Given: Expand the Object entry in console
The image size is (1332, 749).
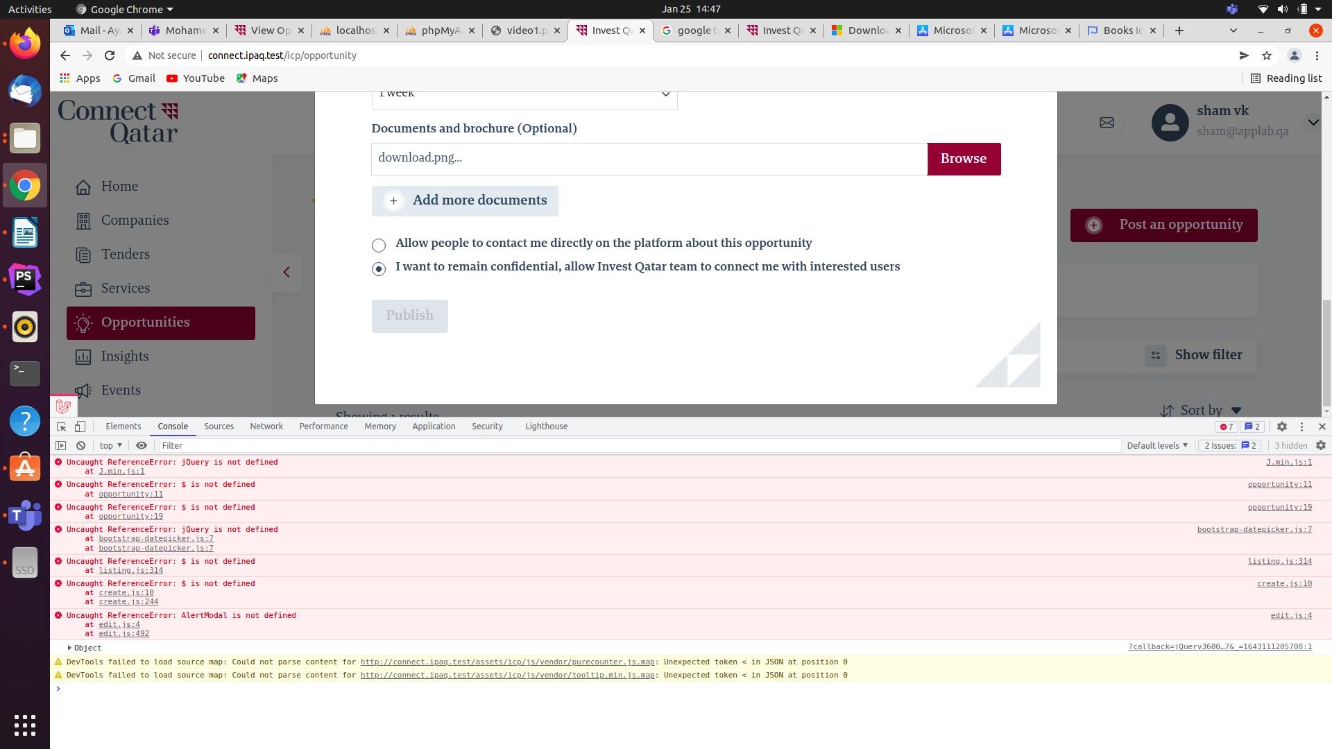Looking at the screenshot, I should click(x=69, y=648).
